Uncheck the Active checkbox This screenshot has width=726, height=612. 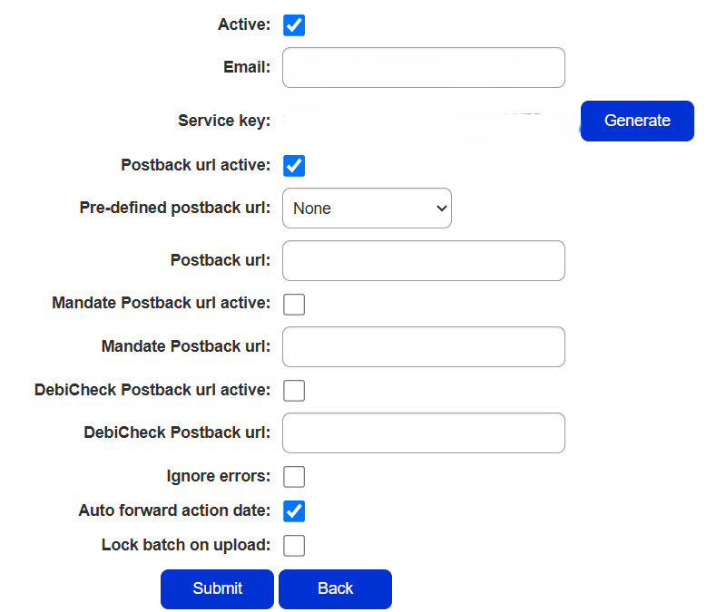click(294, 24)
